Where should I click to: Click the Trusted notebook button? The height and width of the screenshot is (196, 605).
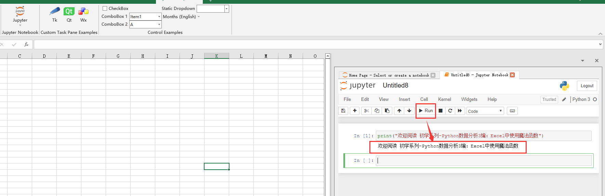pos(549,100)
